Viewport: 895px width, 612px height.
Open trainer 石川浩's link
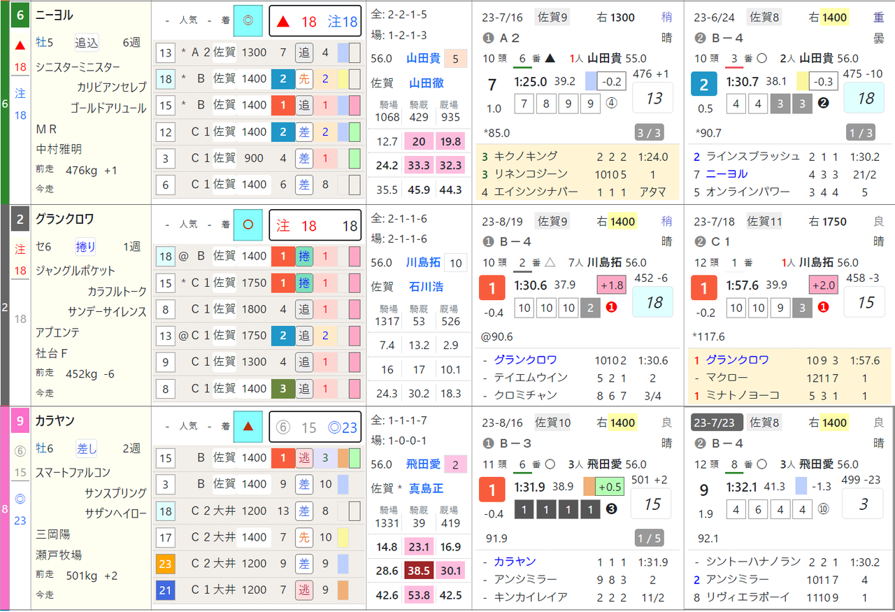point(427,287)
